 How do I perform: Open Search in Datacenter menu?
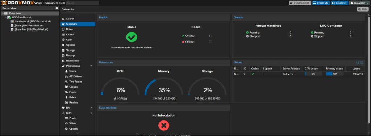pos(78,19)
